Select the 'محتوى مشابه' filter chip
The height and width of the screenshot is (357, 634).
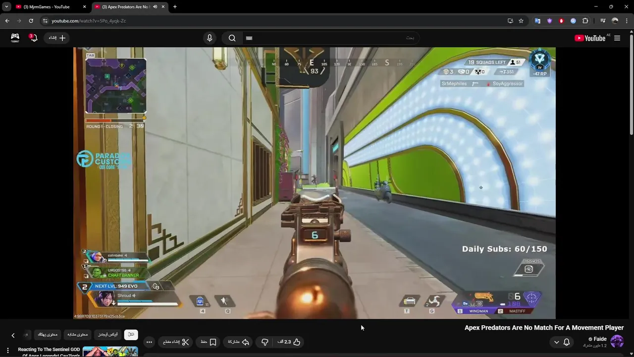point(78,335)
